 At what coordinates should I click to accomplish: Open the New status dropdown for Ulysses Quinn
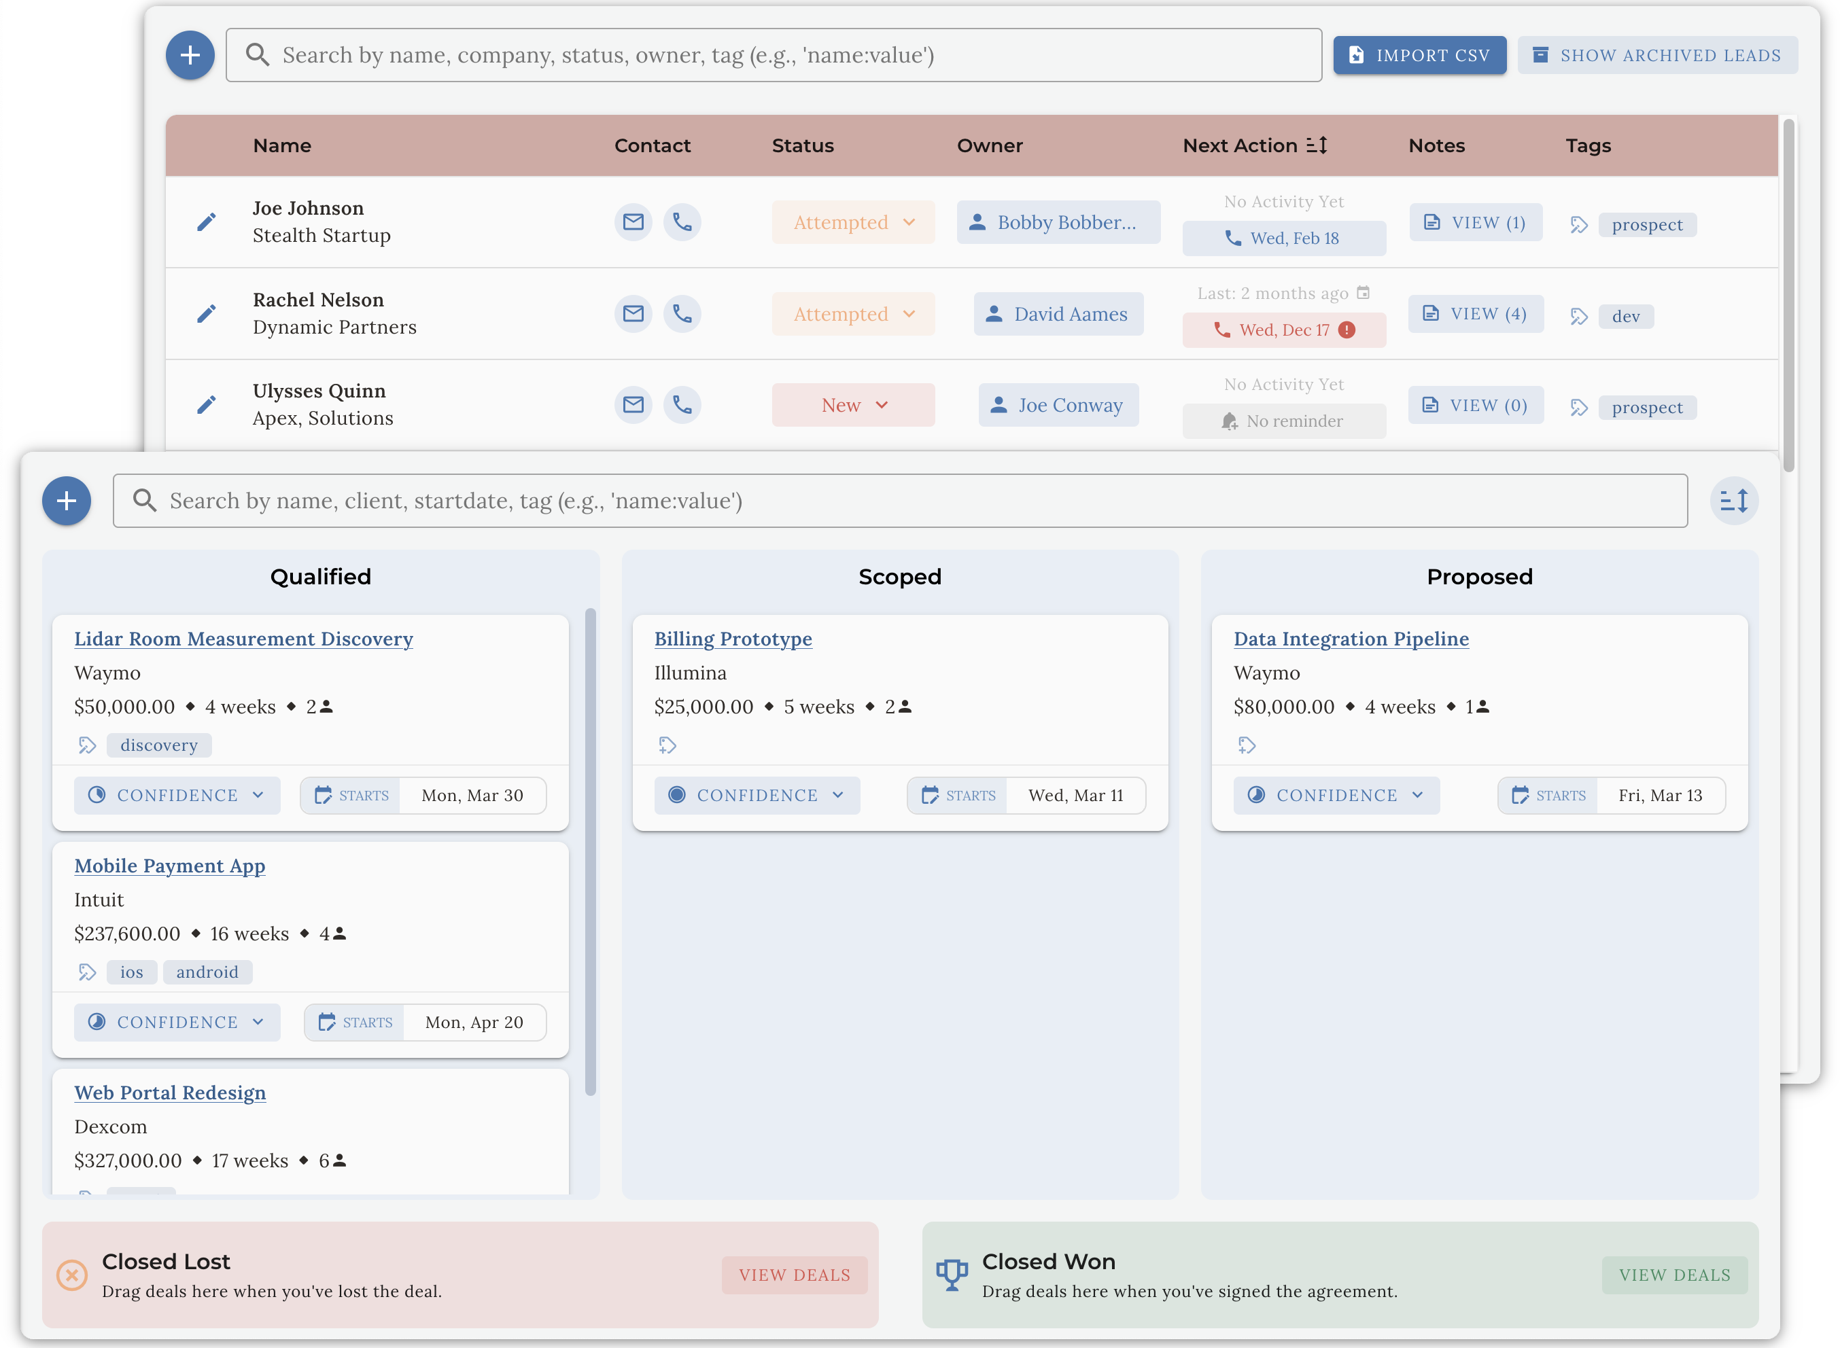point(853,404)
